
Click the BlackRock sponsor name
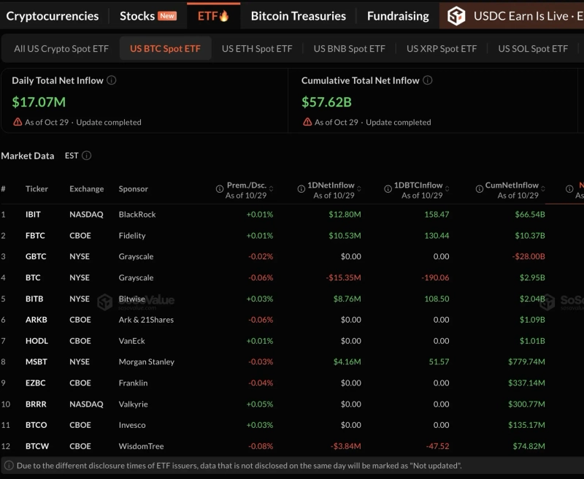(137, 214)
